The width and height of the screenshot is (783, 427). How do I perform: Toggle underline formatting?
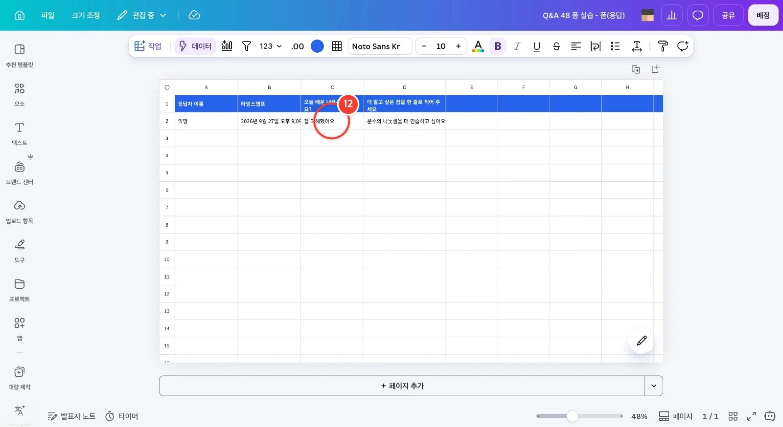[x=537, y=46]
